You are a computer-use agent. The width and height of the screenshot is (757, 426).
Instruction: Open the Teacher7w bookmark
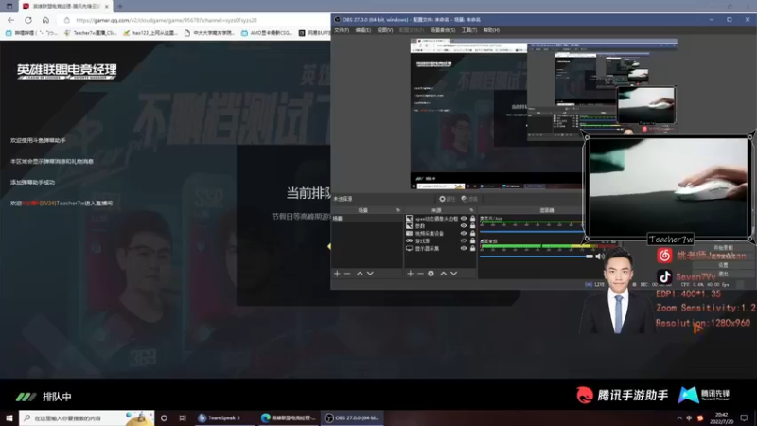tap(91, 33)
